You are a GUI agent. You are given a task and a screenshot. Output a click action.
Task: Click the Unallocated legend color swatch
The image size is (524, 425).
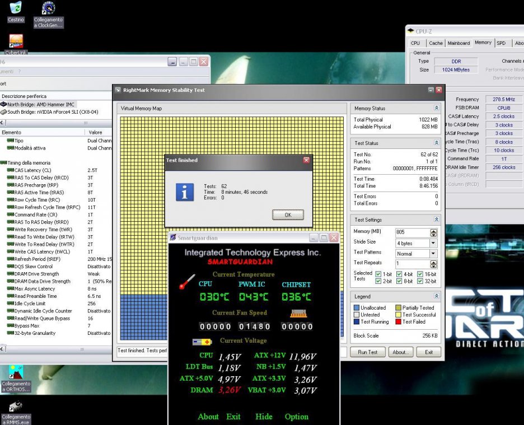[356, 307]
